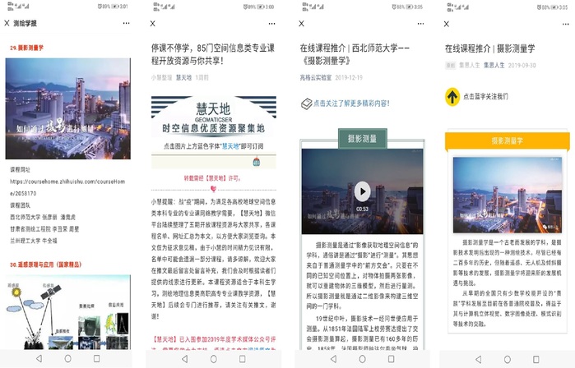
Task: Open three-dot menu on 测绘学报 page
Action: click(126, 24)
